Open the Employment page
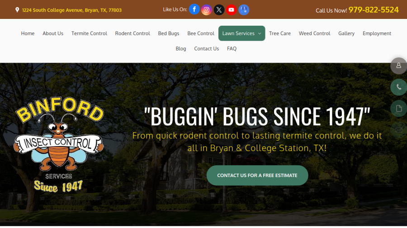The height and width of the screenshot is (228, 407). [x=377, y=33]
